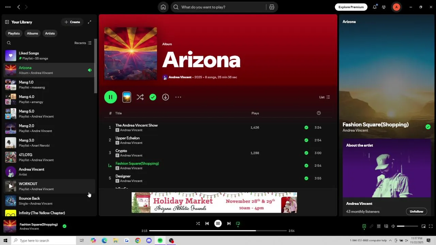
Task: Open Arizona link atop Now Playing panel
Action: tap(349, 22)
